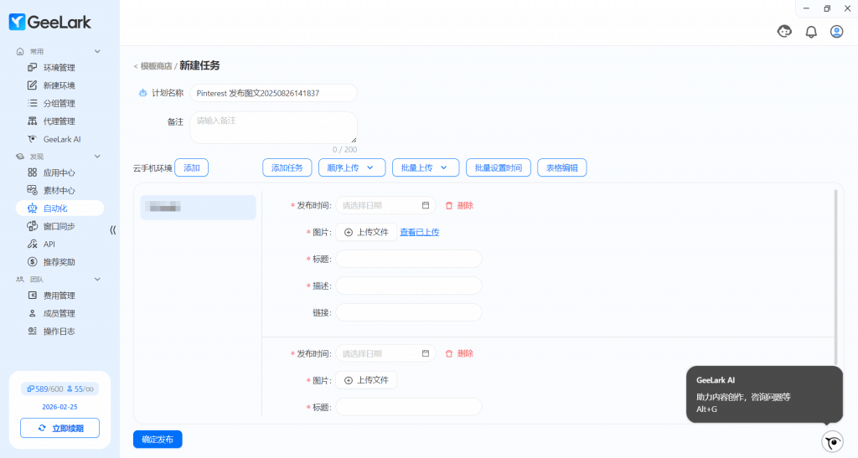Click the first 标题 input field
858x458 pixels.
coord(409,259)
